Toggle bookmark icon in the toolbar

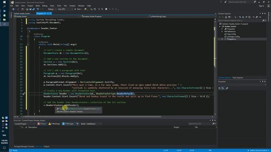(106, 9)
